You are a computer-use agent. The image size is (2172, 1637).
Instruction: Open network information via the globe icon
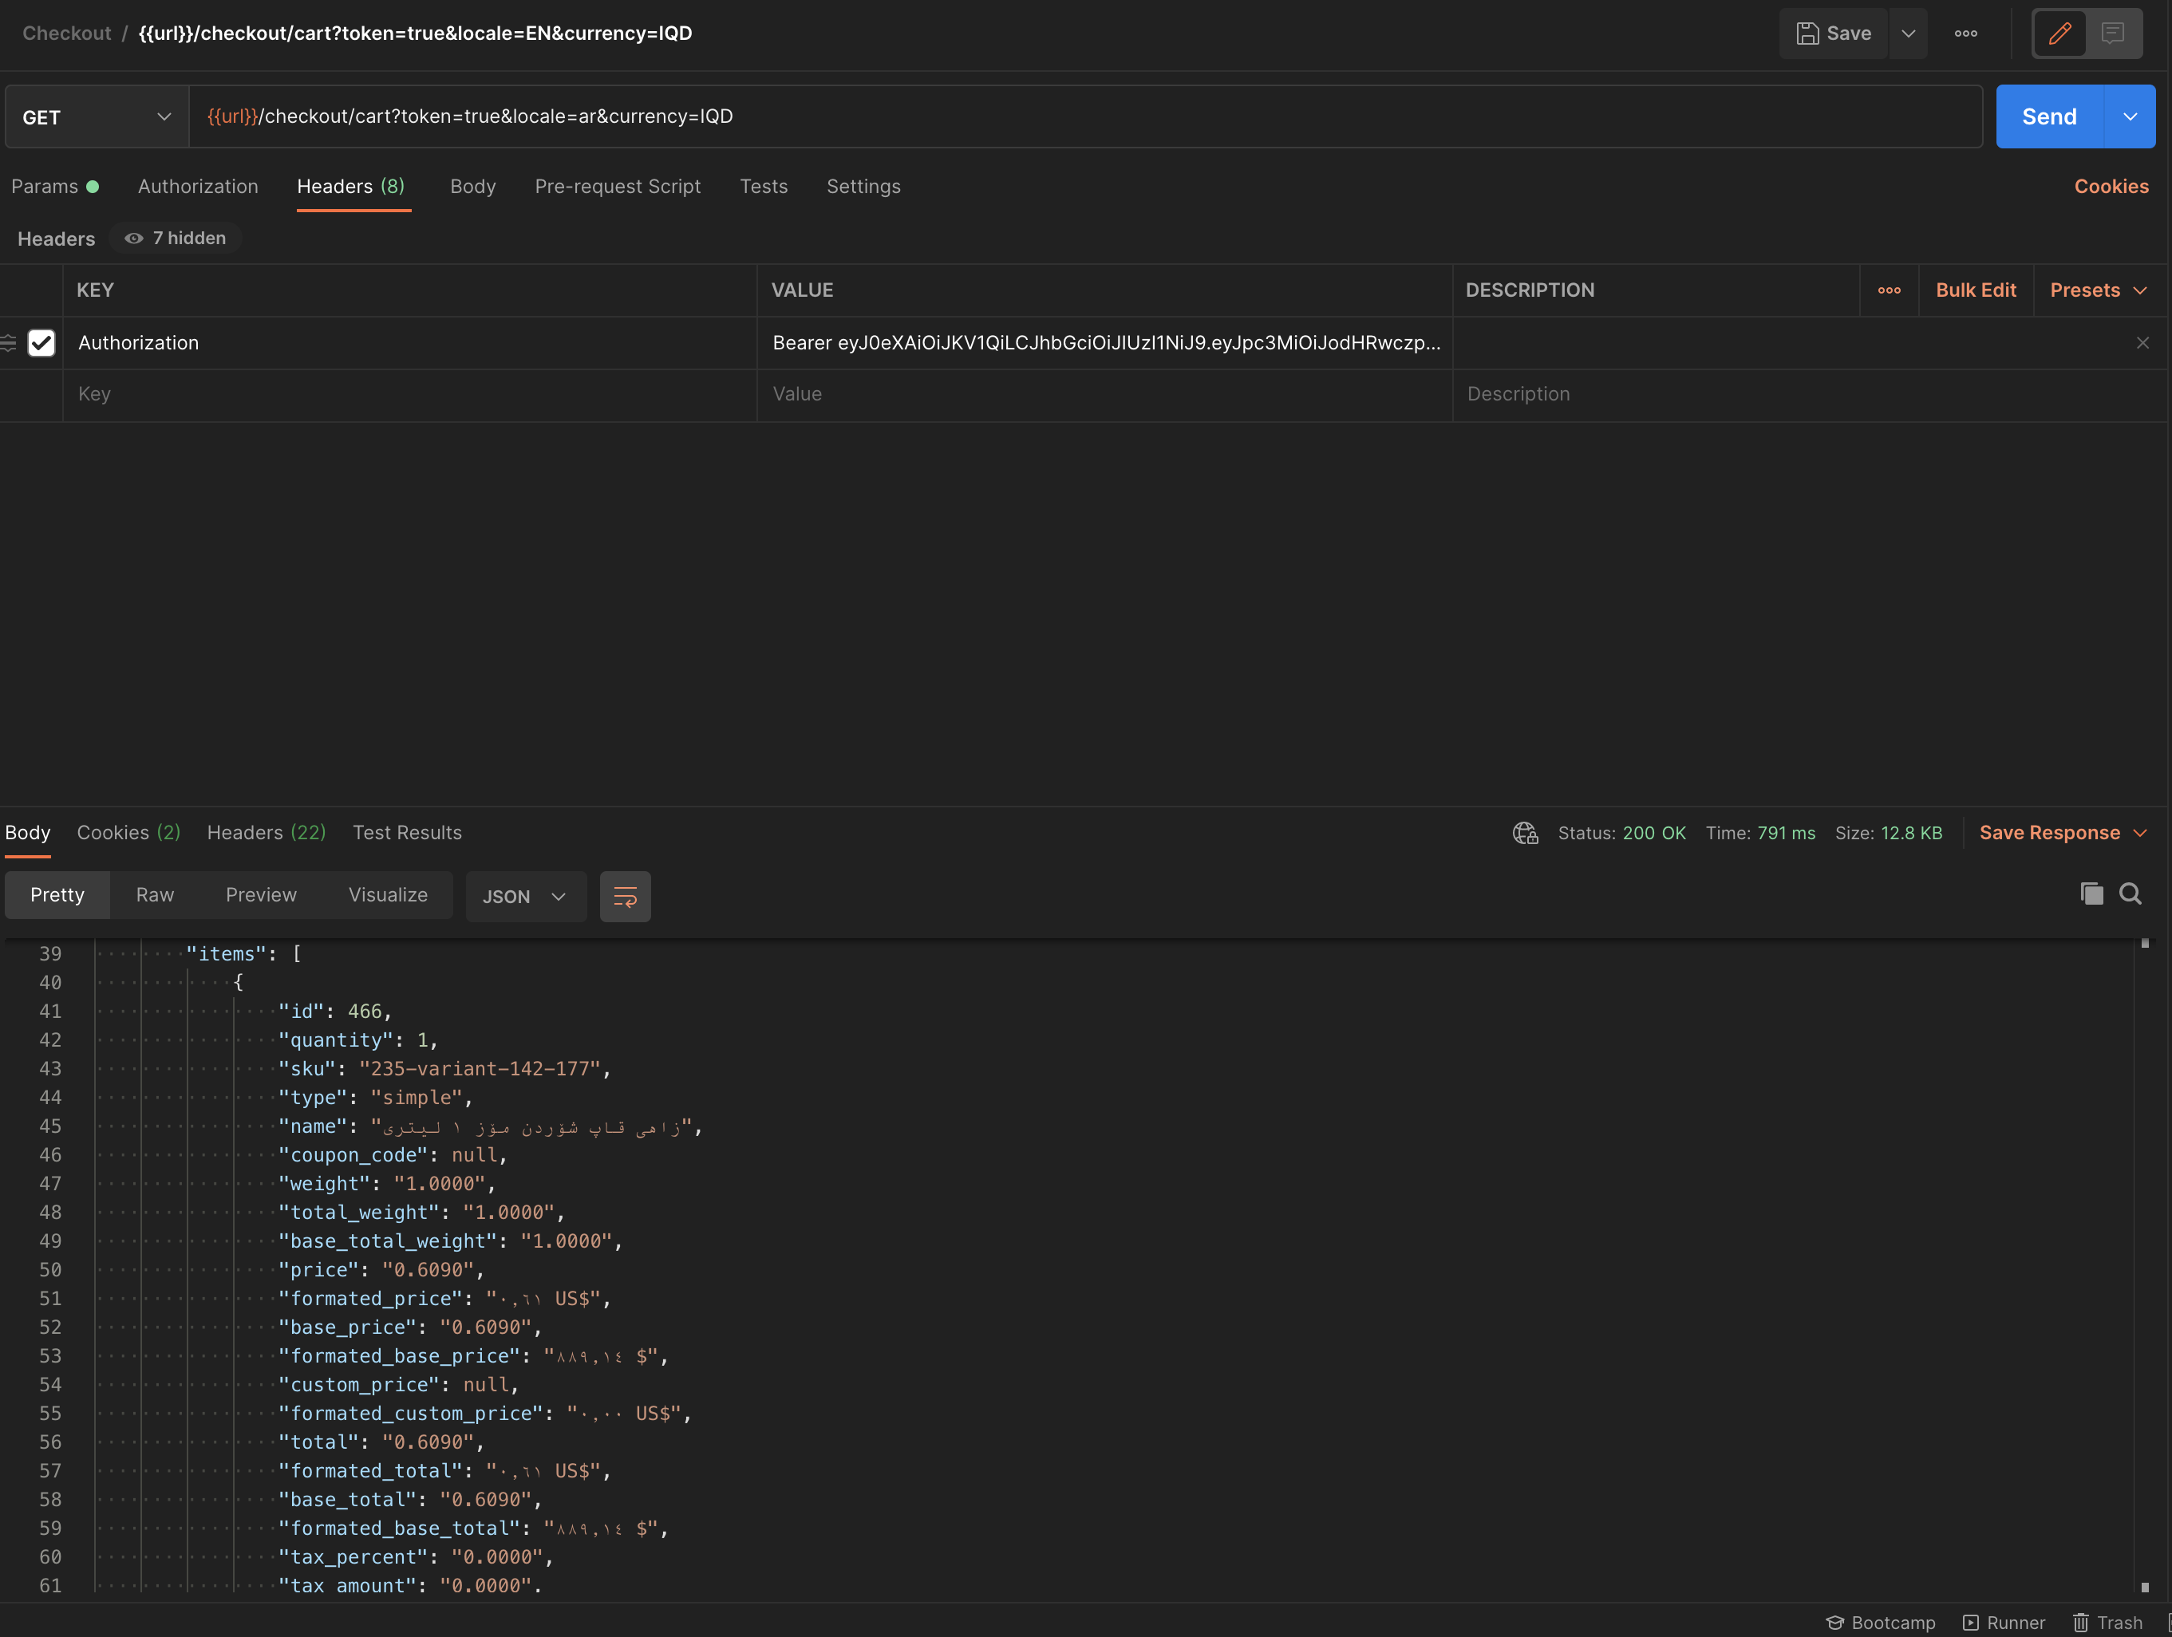pos(1524,832)
